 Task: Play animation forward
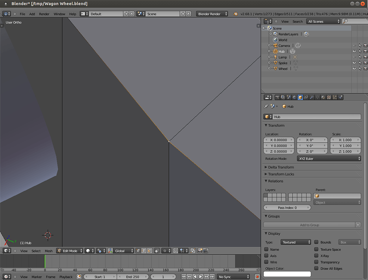pyautogui.click(x=201, y=277)
